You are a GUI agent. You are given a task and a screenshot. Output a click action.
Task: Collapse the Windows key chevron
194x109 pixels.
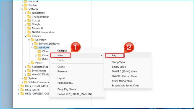[x=33, y=48]
